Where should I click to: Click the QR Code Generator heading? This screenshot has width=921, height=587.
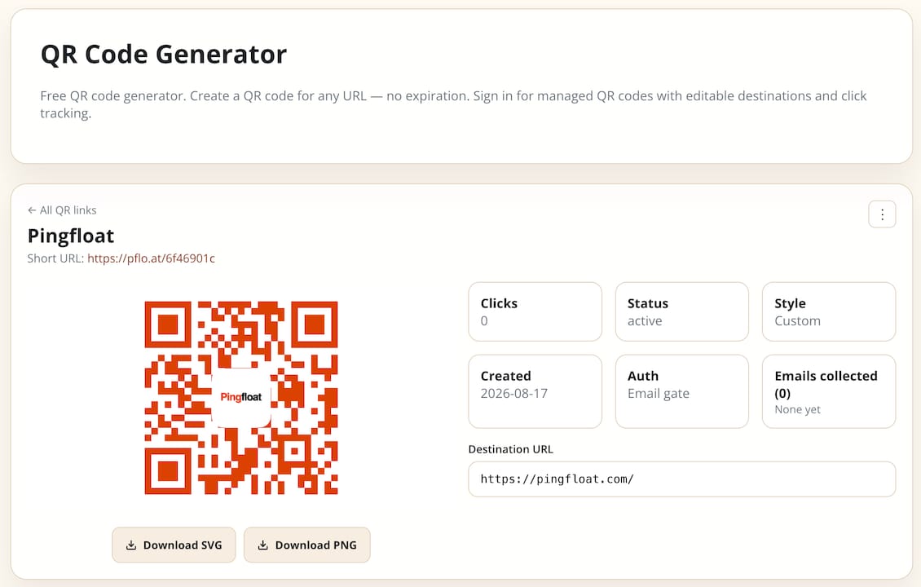tap(164, 55)
